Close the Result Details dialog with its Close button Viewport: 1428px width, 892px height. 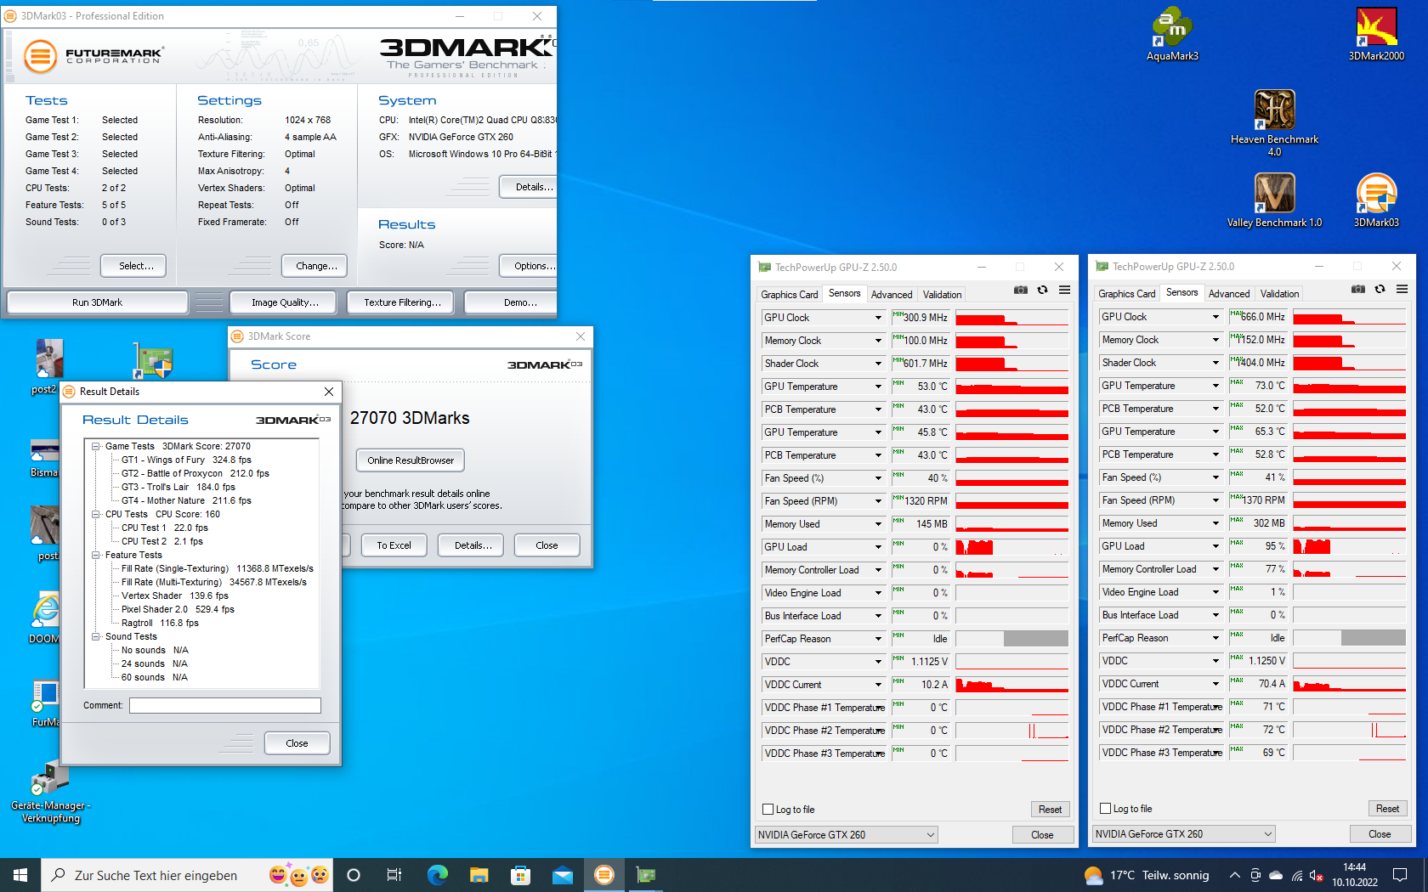point(297,743)
